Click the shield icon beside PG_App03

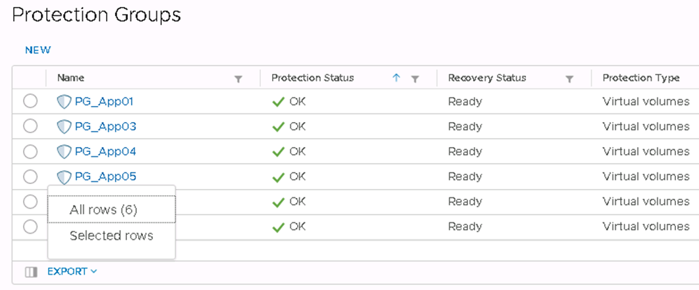[64, 127]
